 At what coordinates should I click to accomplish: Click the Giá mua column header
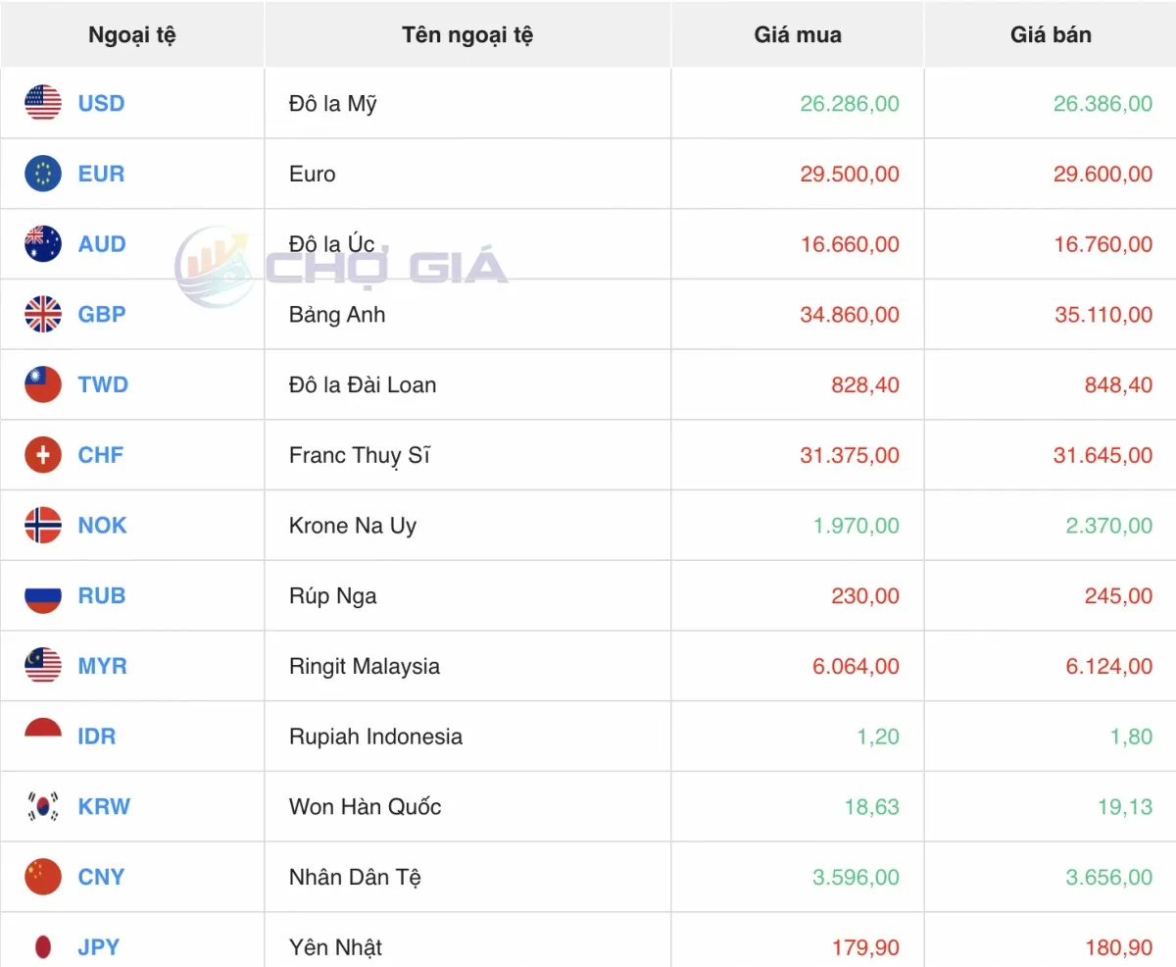(797, 35)
